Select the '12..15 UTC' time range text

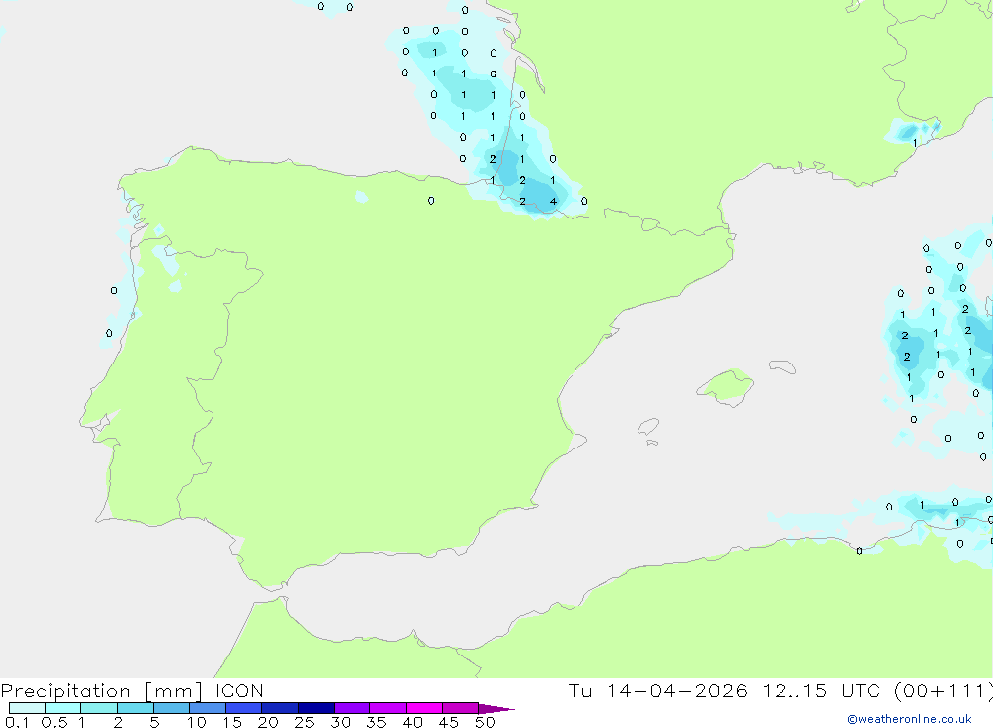(x=822, y=691)
